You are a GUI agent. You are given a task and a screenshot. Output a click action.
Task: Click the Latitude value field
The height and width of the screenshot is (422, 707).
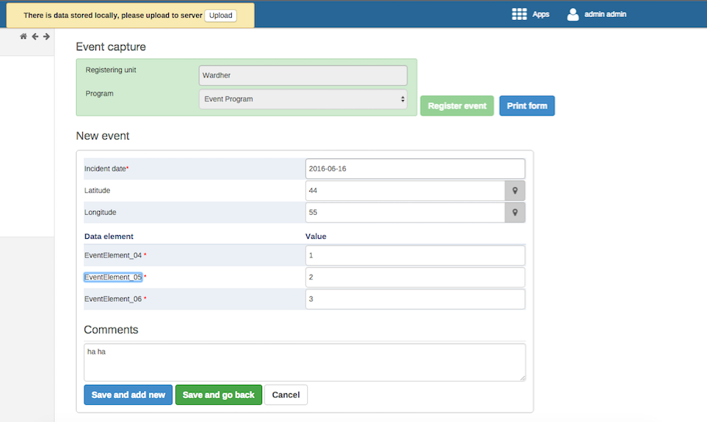point(405,191)
